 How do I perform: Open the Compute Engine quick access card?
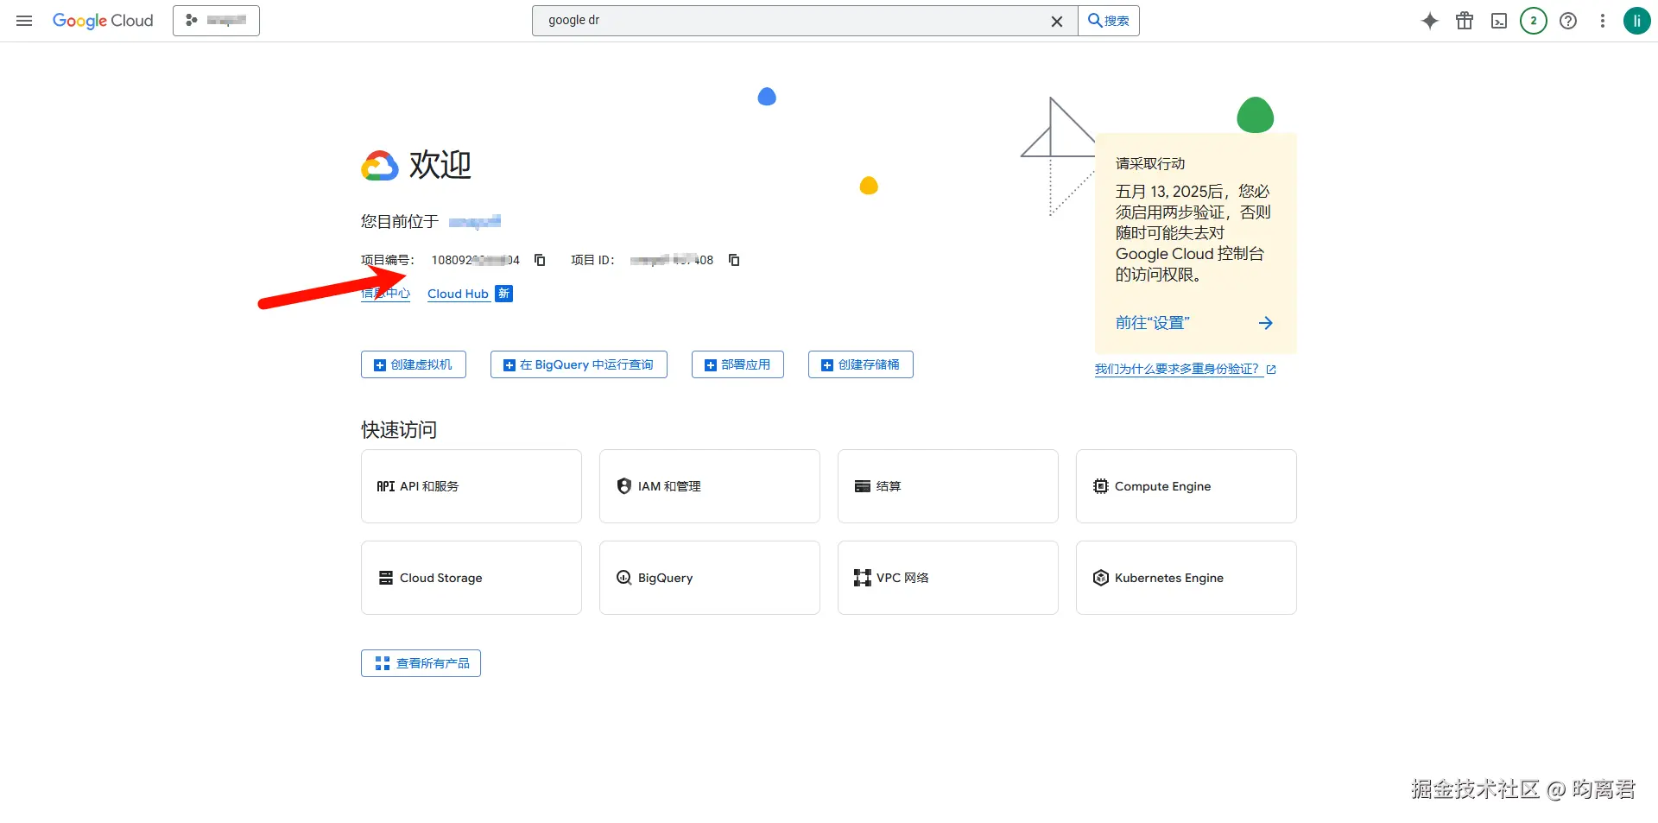point(1186,486)
